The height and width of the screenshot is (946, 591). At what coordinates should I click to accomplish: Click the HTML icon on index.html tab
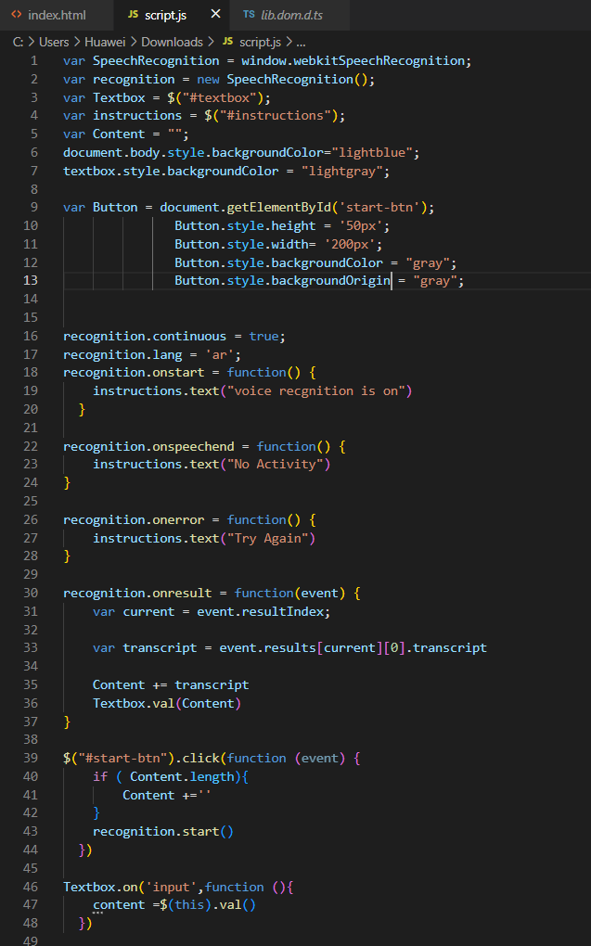[x=17, y=15]
